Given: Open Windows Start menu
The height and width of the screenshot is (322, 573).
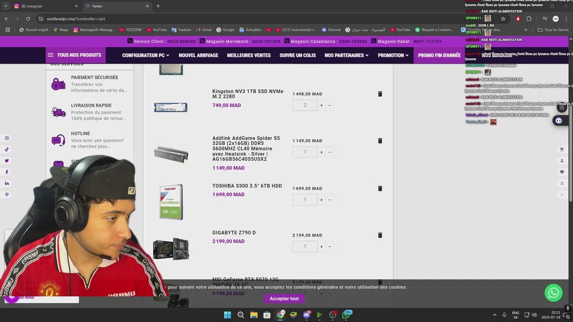Looking at the screenshot, I should tap(227, 315).
